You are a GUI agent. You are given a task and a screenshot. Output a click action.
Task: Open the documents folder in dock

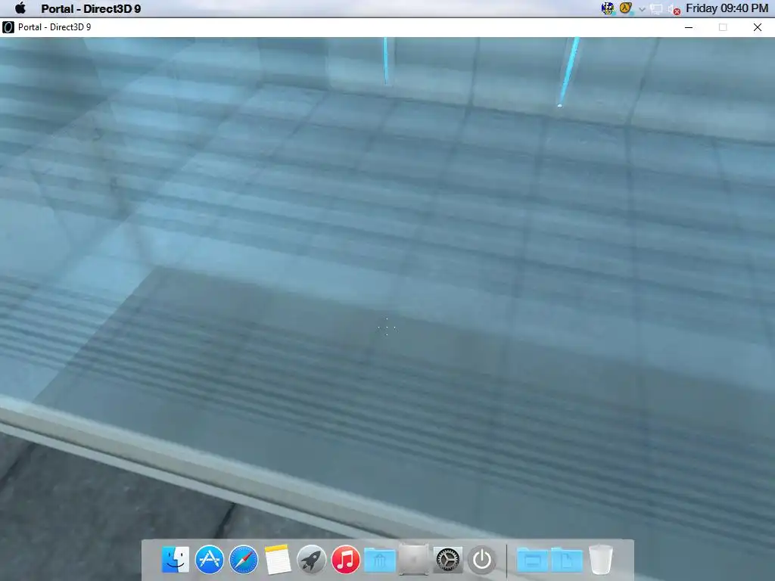pos(566,561)
